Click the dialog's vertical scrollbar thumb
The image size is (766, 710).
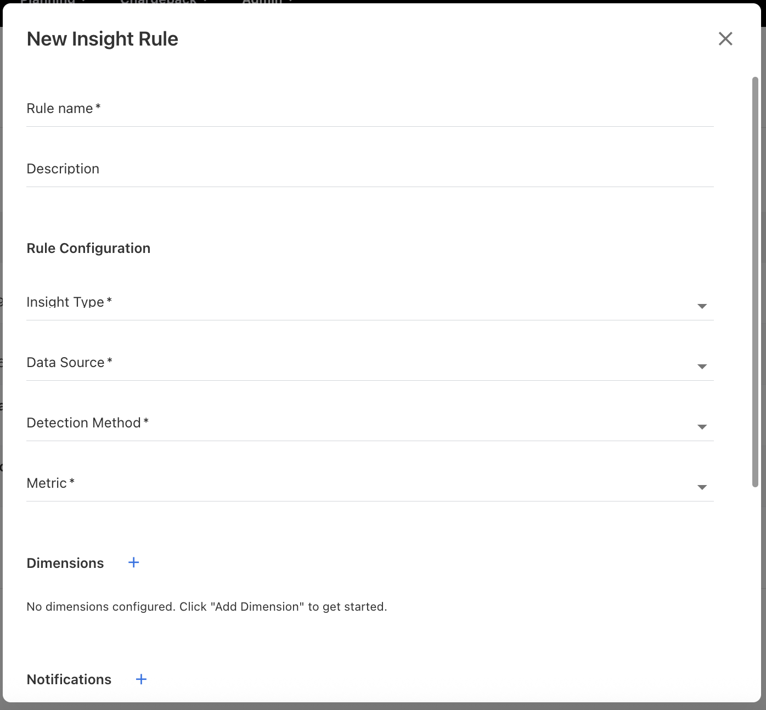point(755,281)
